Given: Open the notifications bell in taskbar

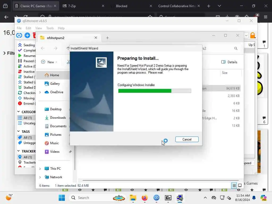Looking at the screenshot, I should pos(254,198).
